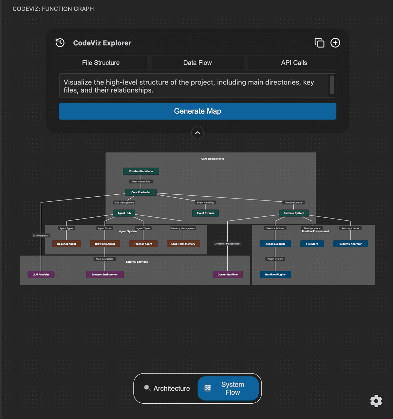
Task: Select the Browsing Agent node
Action: (x=105, y=244)
